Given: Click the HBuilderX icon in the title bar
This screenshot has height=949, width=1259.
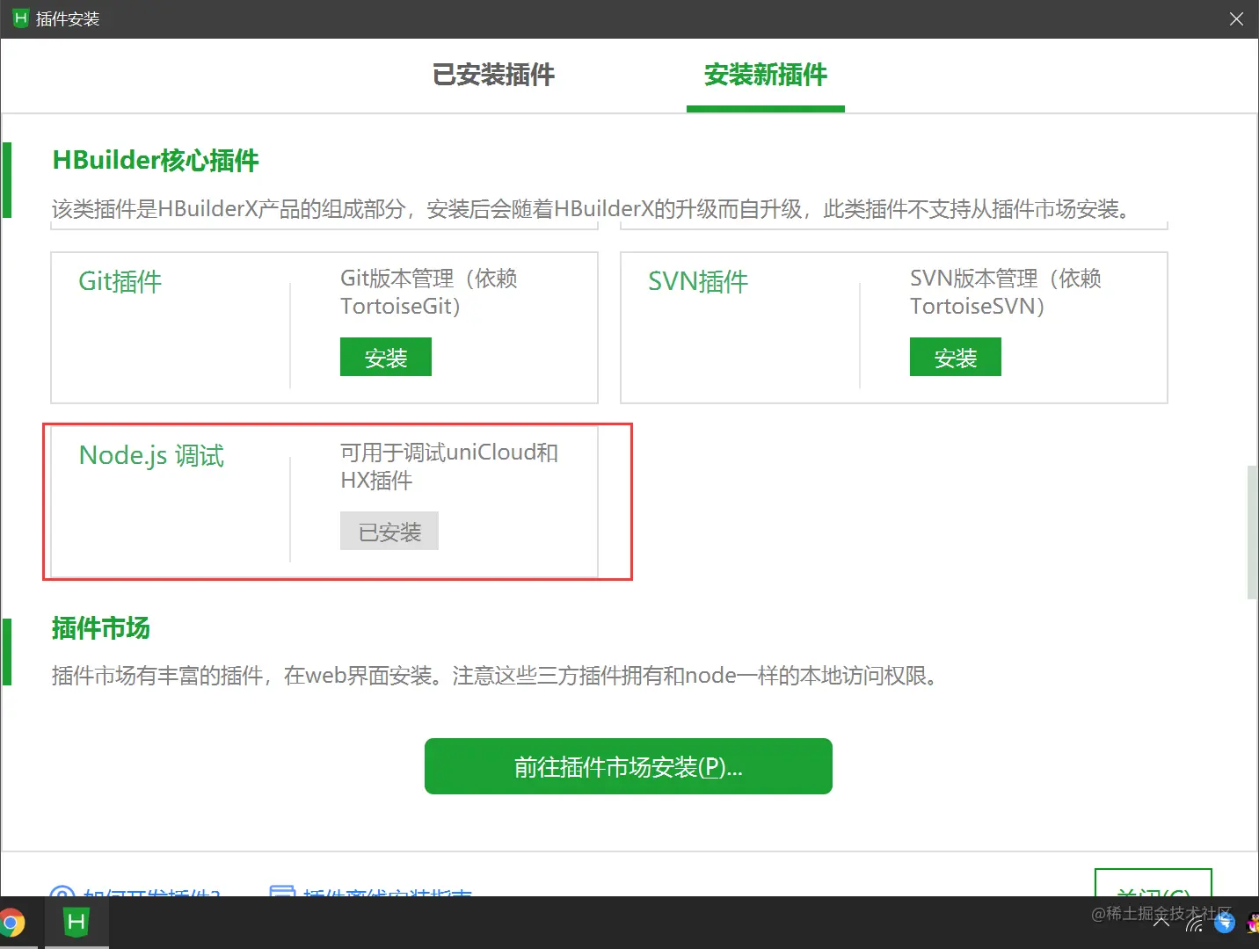Looking at the screenshot, I should click(18, 18).
